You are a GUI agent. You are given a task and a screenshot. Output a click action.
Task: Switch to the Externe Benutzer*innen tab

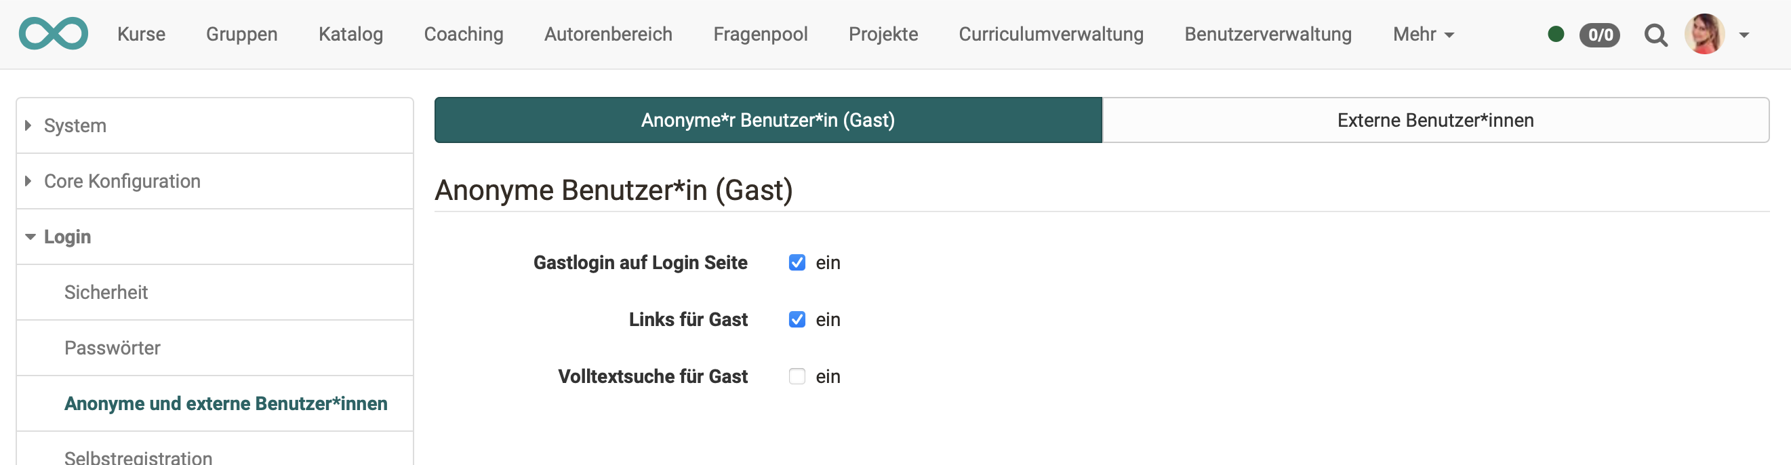click(x=1435, y=119)
